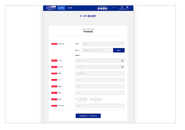
Task: Click the third round share icon
Action: (104, 8)
